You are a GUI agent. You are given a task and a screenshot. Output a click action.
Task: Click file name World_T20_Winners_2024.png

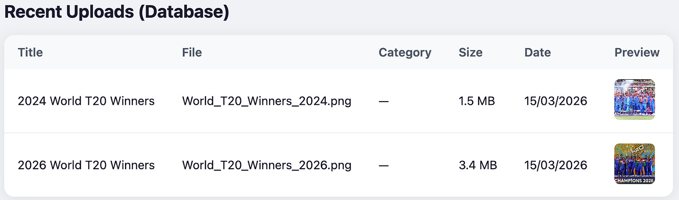click(267, 101)
